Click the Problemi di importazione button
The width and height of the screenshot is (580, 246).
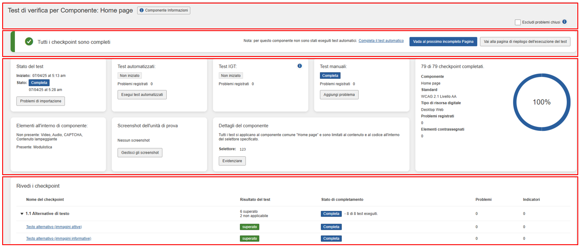tap(41, 101)
